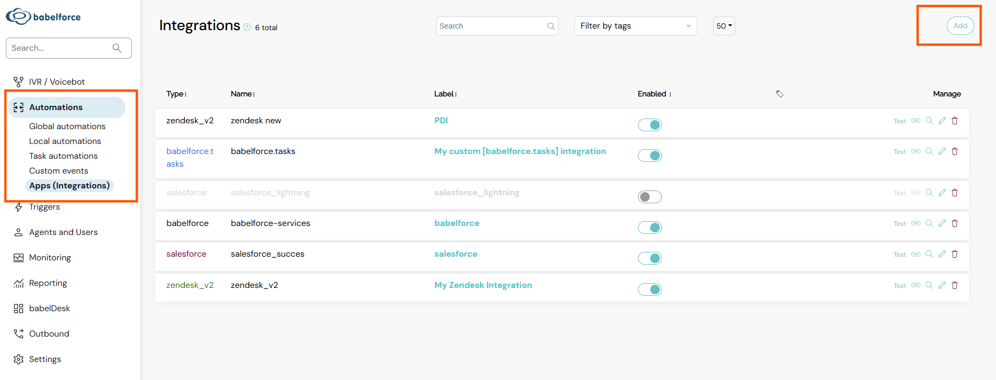Click the magnifier in the Integrations search box
996x380 pixels.
click(551, 26)
